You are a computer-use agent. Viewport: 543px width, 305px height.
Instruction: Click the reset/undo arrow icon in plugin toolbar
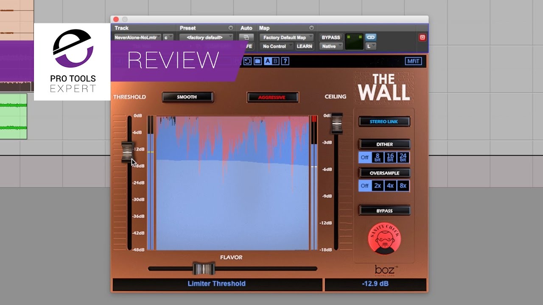(248, 61)
